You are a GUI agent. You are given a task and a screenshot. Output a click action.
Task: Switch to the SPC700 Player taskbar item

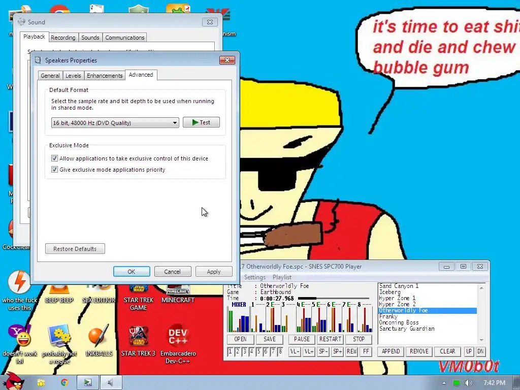pos(88,383)
